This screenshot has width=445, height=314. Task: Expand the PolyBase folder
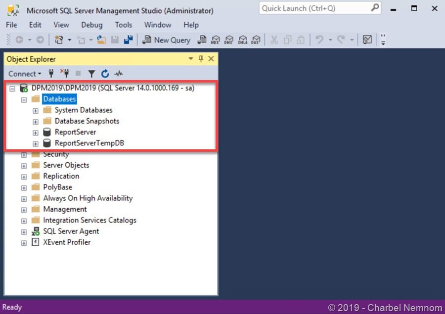24,188
